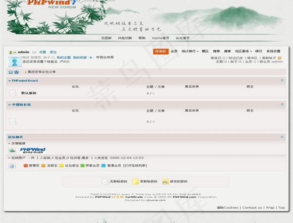This screenshot has height=223, width=293.
Task: Open the 系统设置 menu item
Action: (273, 51)
